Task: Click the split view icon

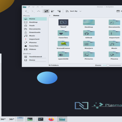Action: [x=118, y=11]
